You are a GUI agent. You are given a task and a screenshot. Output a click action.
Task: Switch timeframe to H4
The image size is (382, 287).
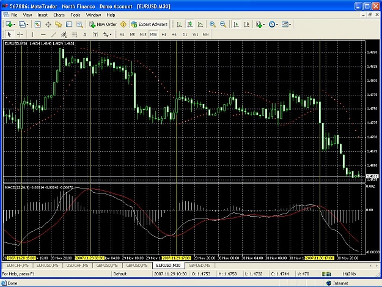[174, 35]
